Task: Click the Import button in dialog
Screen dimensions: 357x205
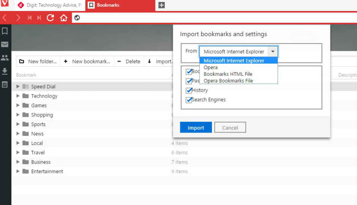Action: [x=196, y=128]
